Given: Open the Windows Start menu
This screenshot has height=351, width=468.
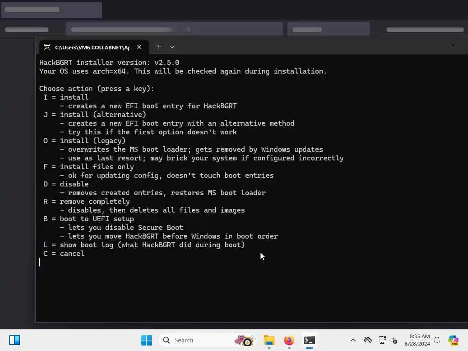Looking at the screenshot, I should coord(146,340).
